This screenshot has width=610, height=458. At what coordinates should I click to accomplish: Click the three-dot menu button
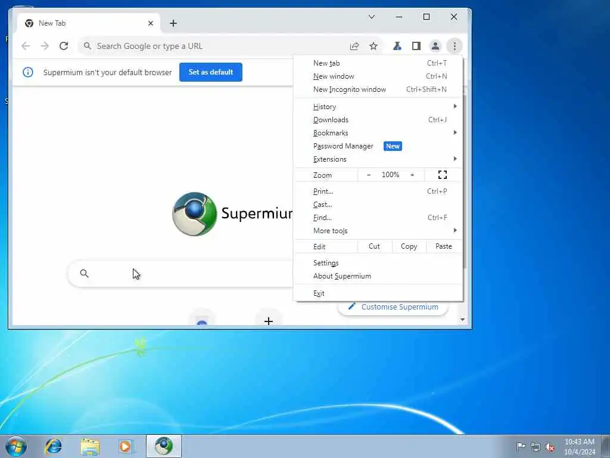click(x=455, y=46)
